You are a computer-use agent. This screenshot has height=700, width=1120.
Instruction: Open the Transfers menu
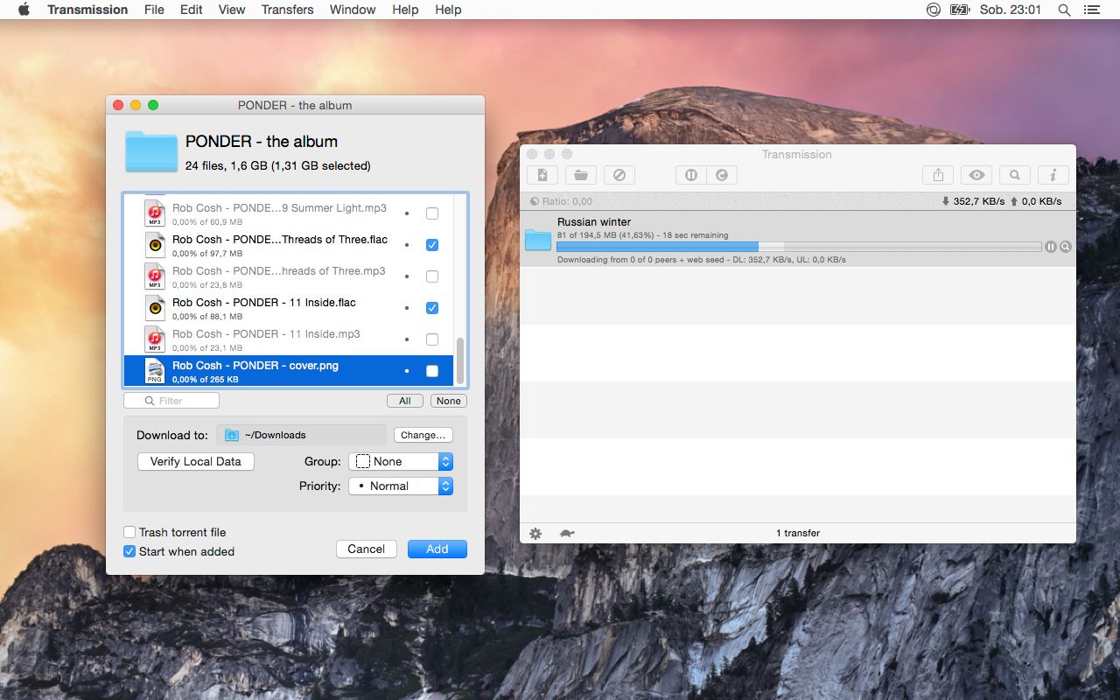287,10
